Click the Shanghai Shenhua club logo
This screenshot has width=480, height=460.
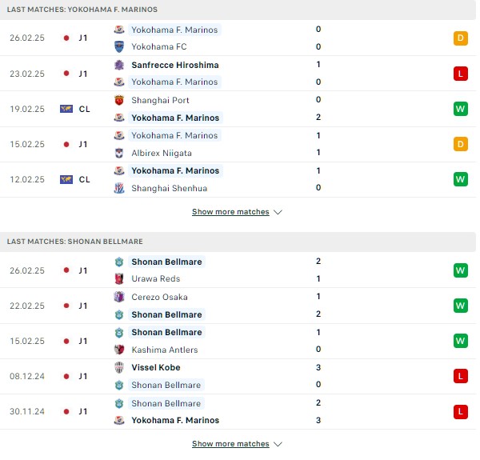[x=119, y=188]
